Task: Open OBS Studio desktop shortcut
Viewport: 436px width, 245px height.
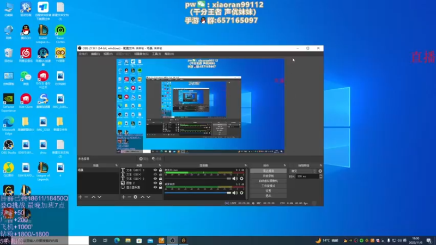Action: (9, 147)
